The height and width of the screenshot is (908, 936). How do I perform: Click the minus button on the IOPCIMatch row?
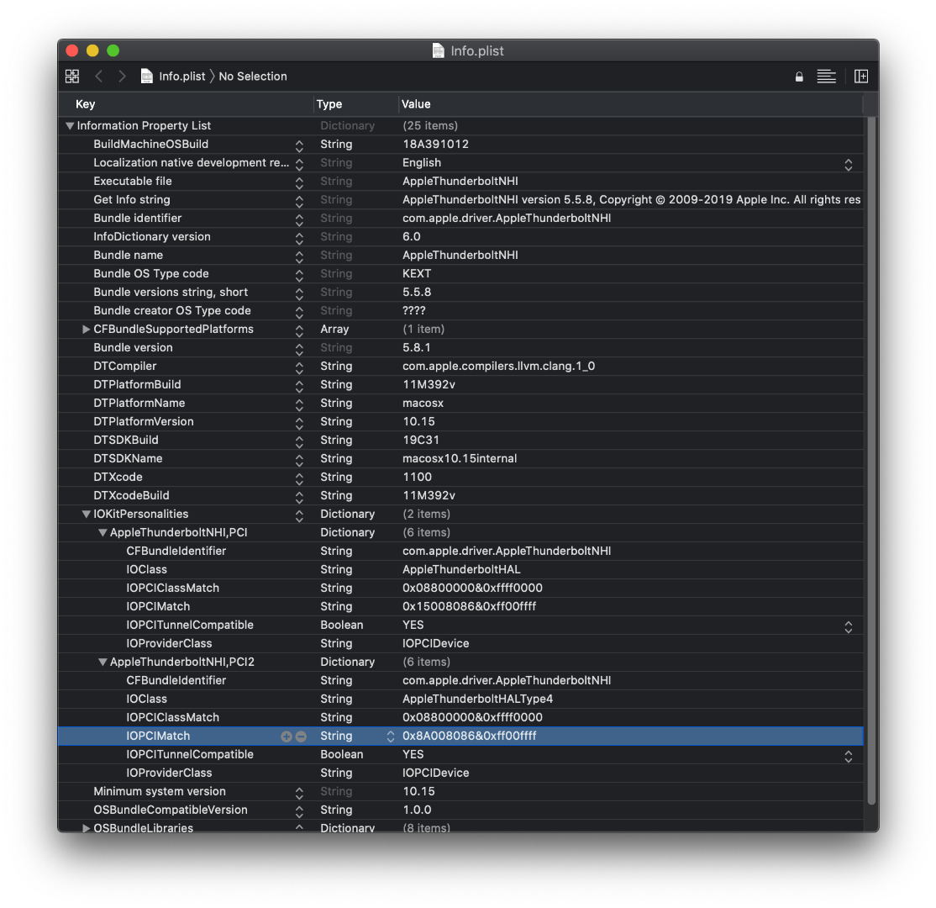coord(301,736)
